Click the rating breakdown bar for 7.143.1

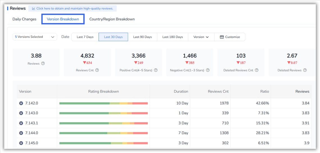[x=104, y=123]
